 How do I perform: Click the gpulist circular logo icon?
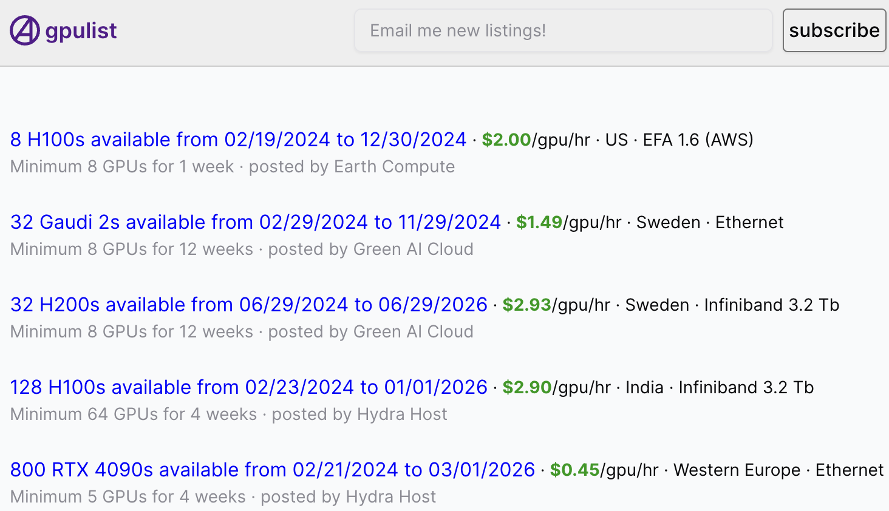point(25,30)
